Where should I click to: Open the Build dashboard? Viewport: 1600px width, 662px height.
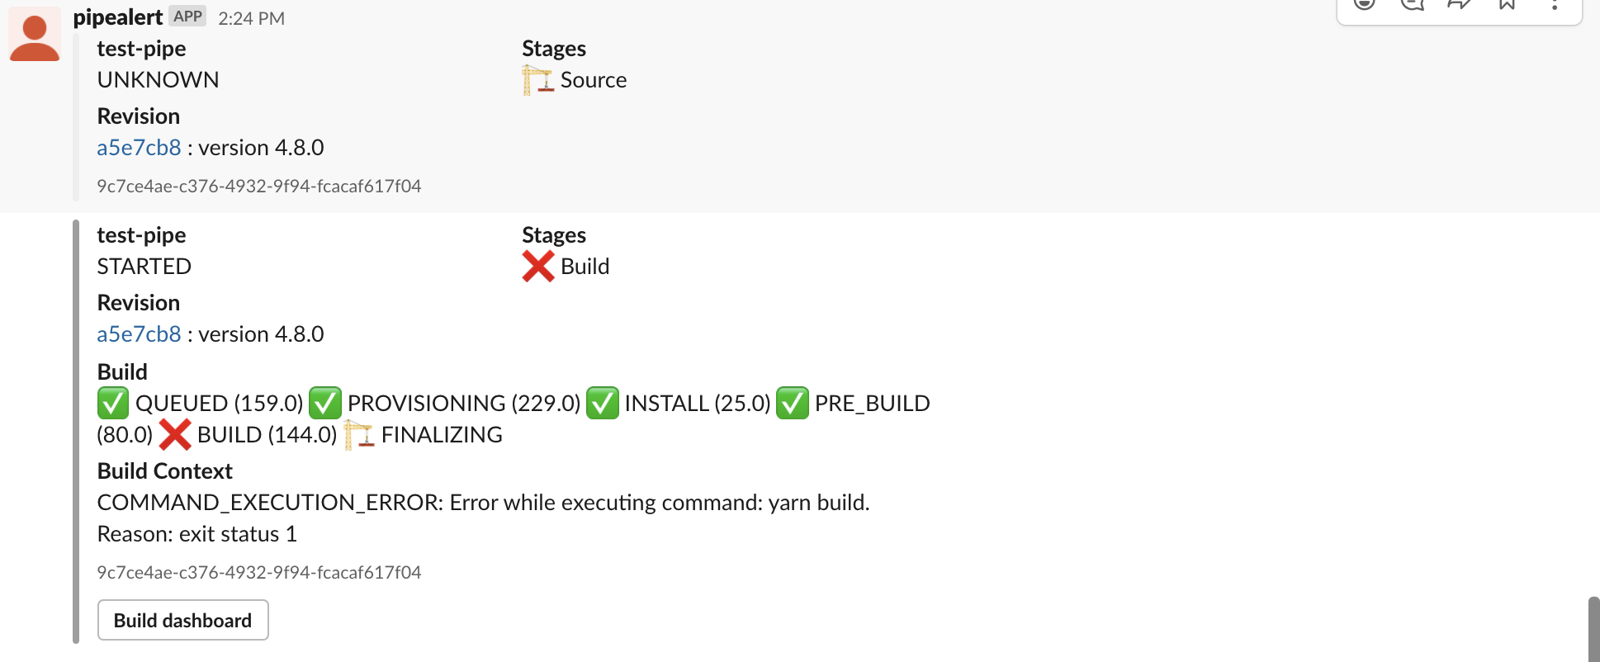pos(182,620)
